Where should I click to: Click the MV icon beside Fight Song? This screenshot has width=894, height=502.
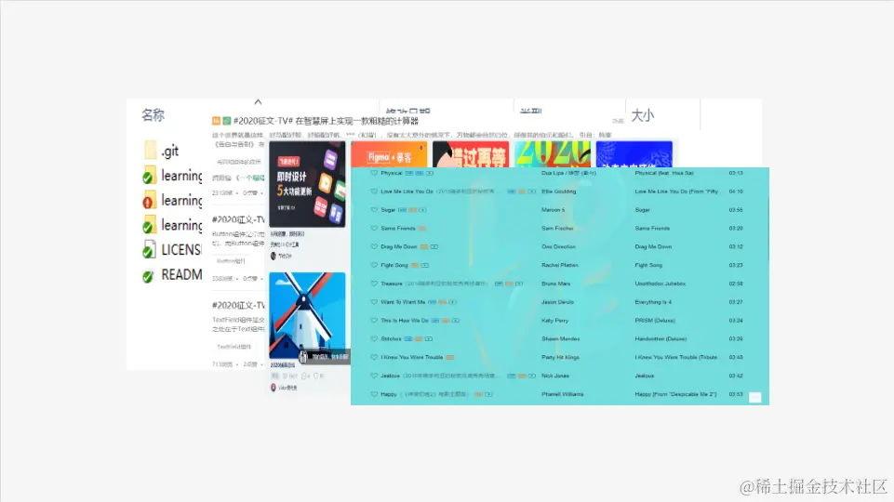pos(425,265)
